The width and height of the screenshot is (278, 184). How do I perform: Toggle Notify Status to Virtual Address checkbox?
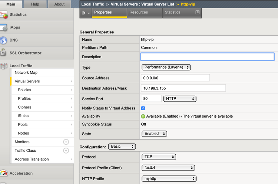click(143, 108)
